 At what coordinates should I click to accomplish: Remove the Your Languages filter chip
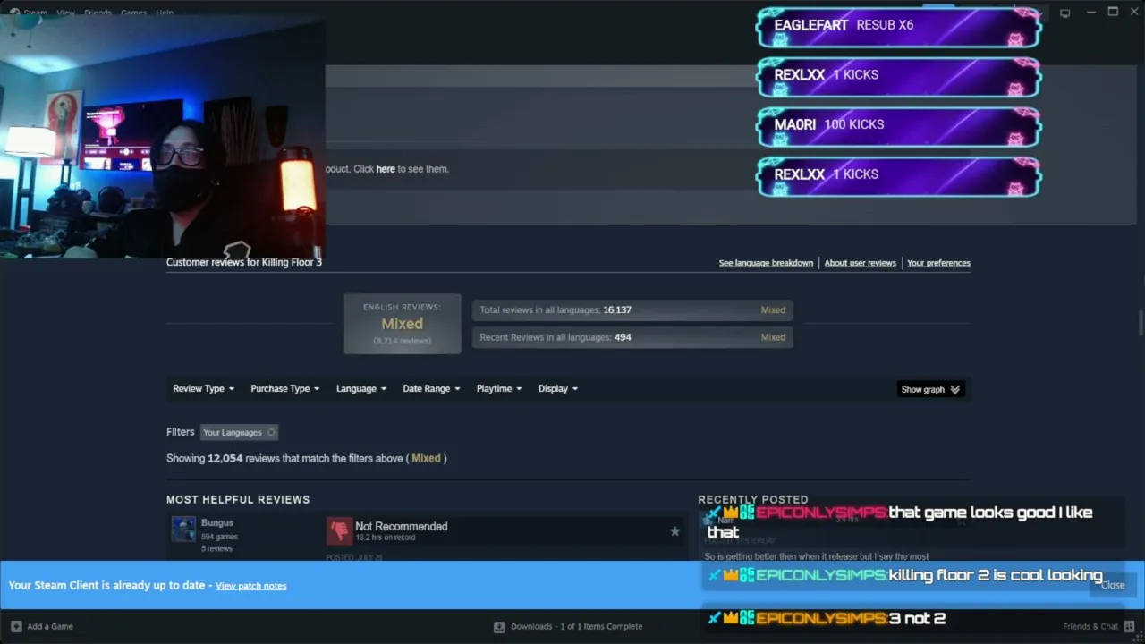[x=271, y=433]
